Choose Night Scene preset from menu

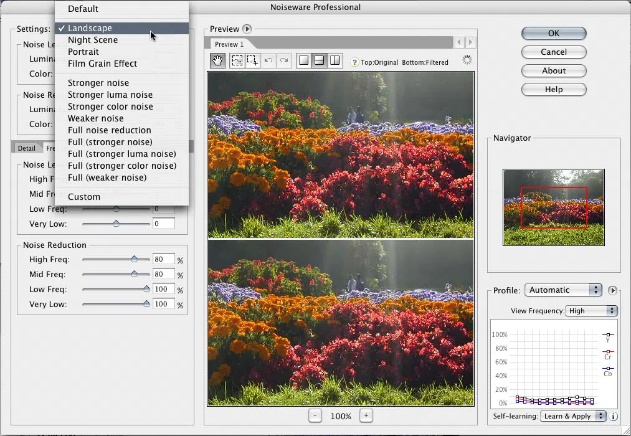(93, 40)
